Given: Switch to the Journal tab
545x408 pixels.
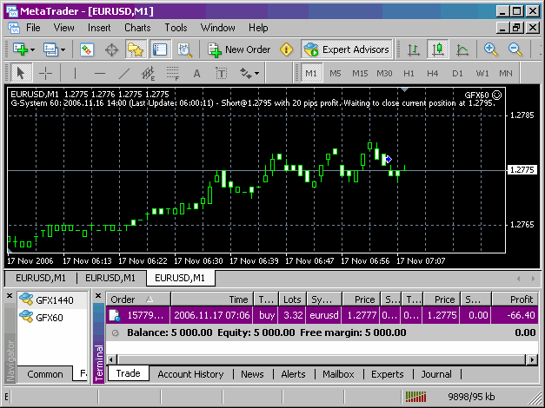Looking at the screenshot, I should click(x=436, y=374).
